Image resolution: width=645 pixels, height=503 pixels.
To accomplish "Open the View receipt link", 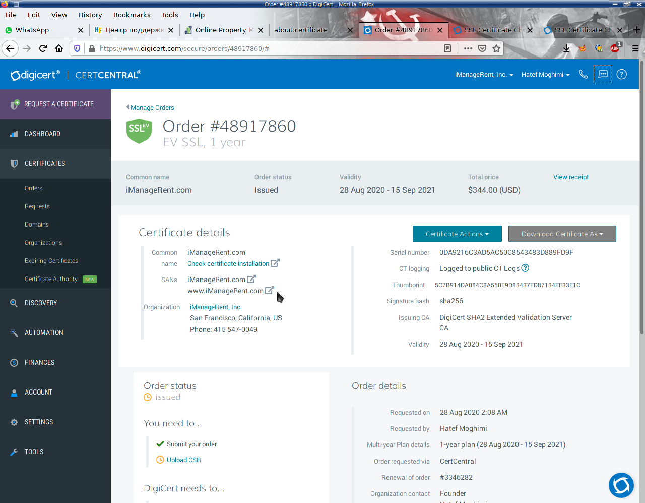I will click(571, 177).
